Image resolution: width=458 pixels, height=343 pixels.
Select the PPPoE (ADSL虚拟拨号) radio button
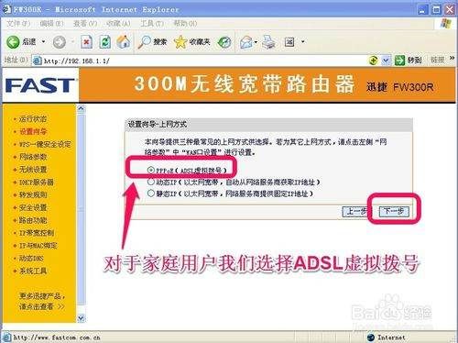click(x=150, y=170)
